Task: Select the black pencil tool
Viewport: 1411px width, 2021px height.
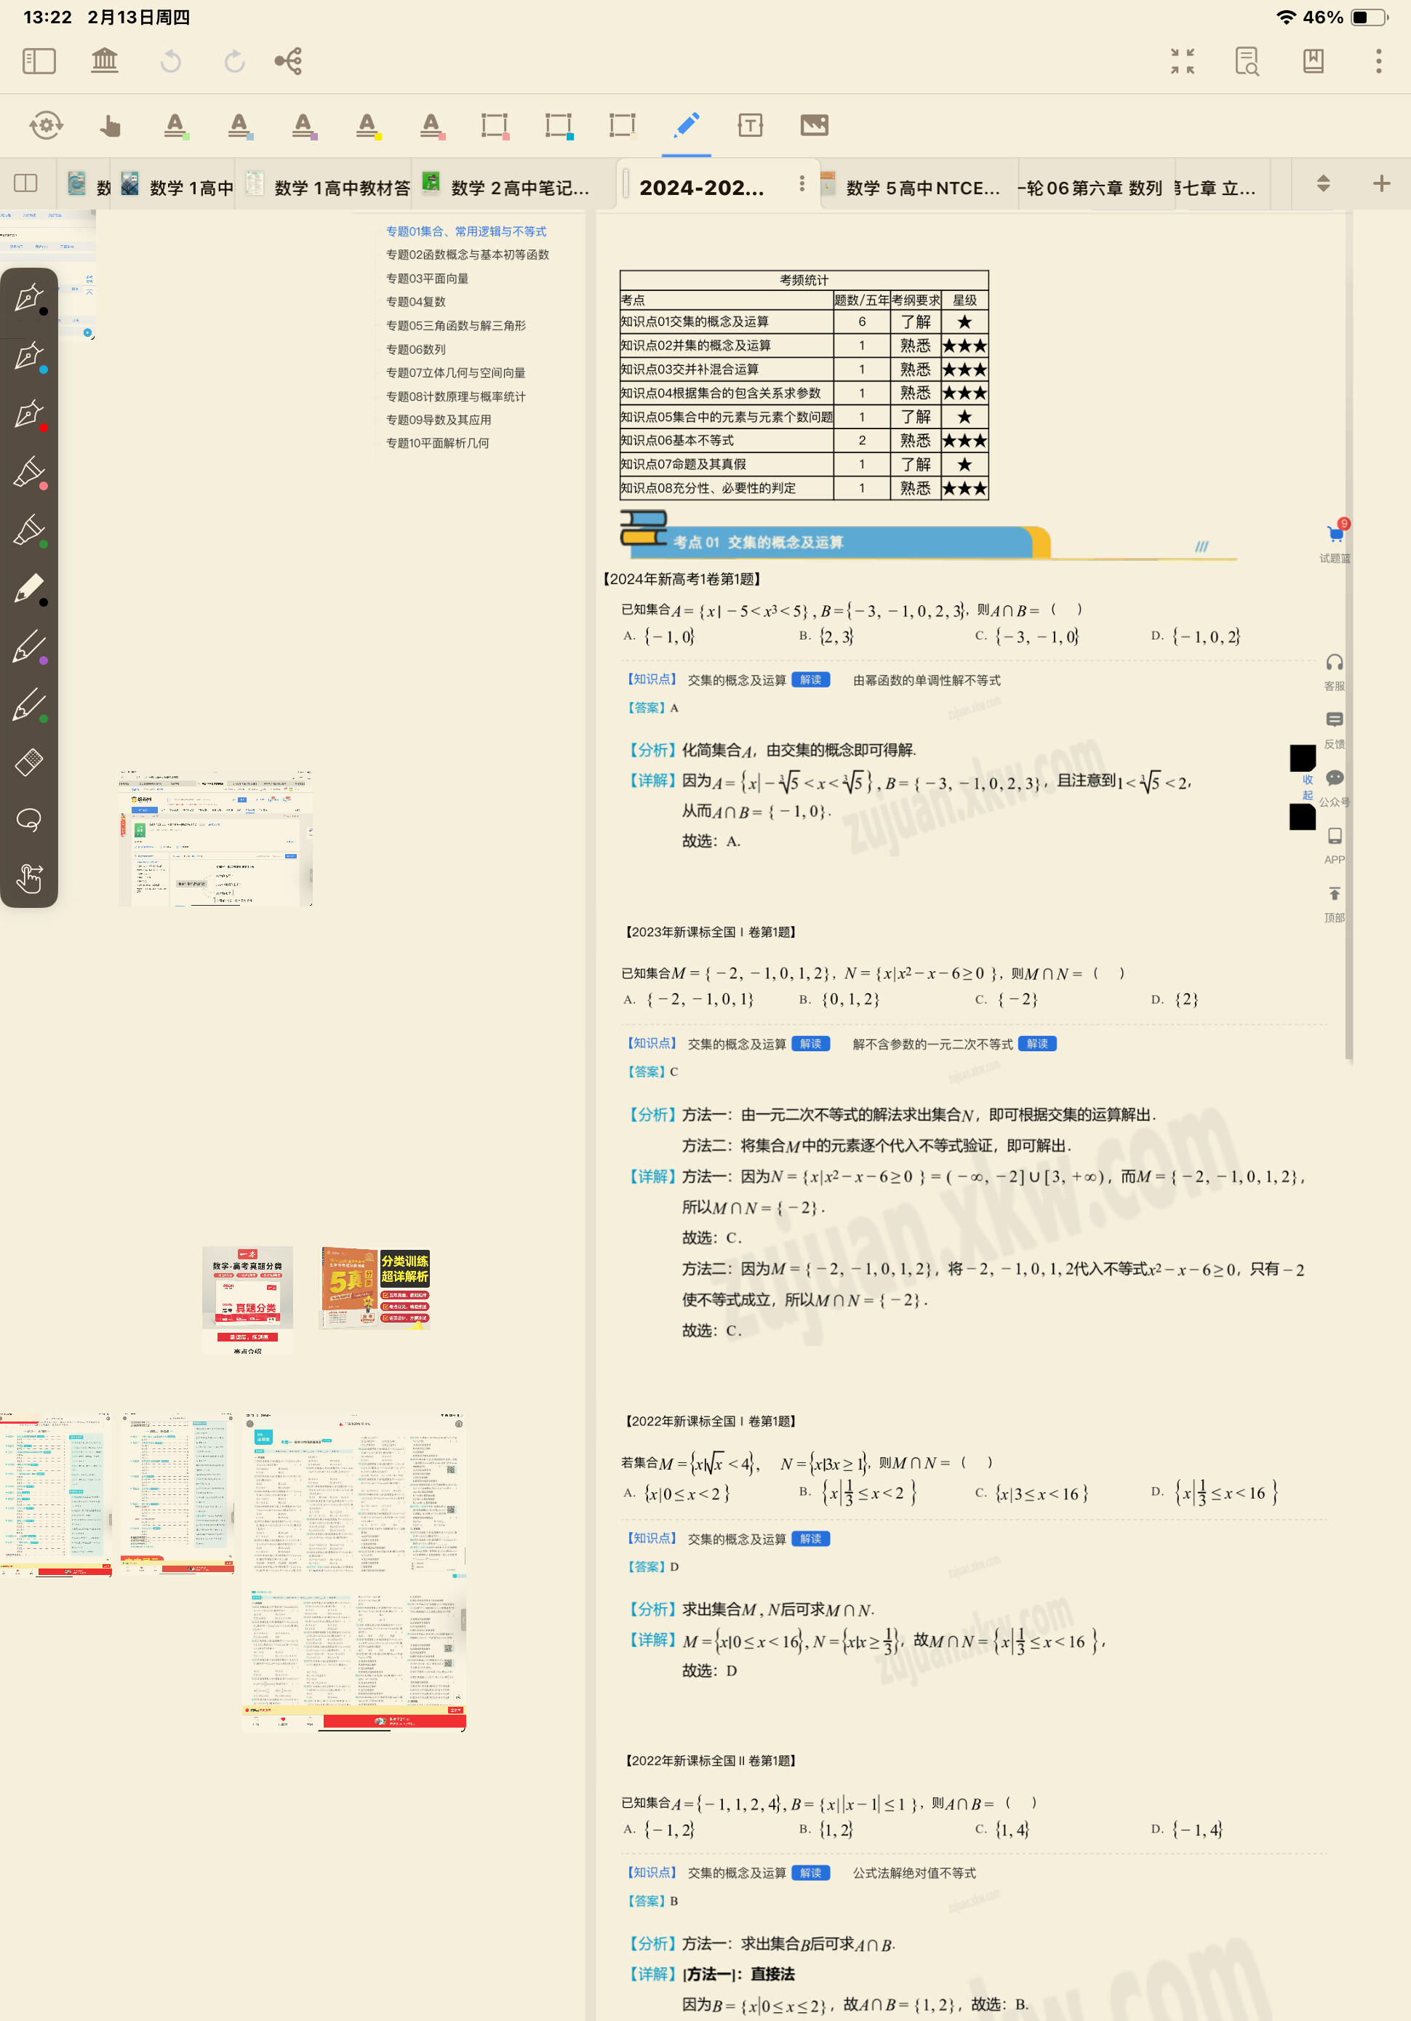Action: tap(29, 589)
